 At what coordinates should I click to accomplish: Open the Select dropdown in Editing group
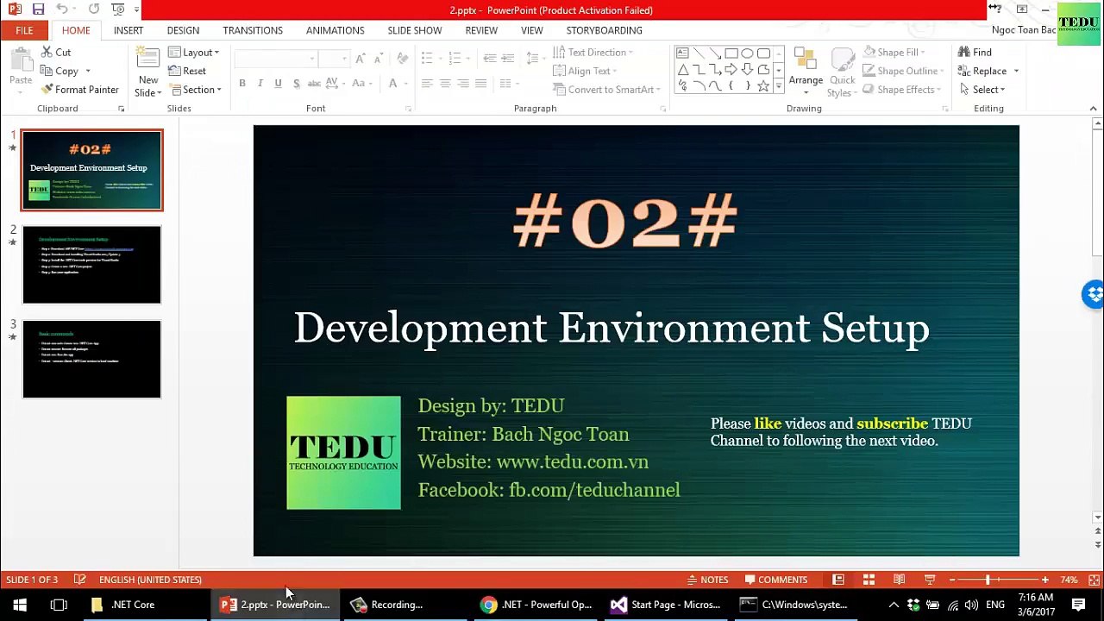click(988, 90)
